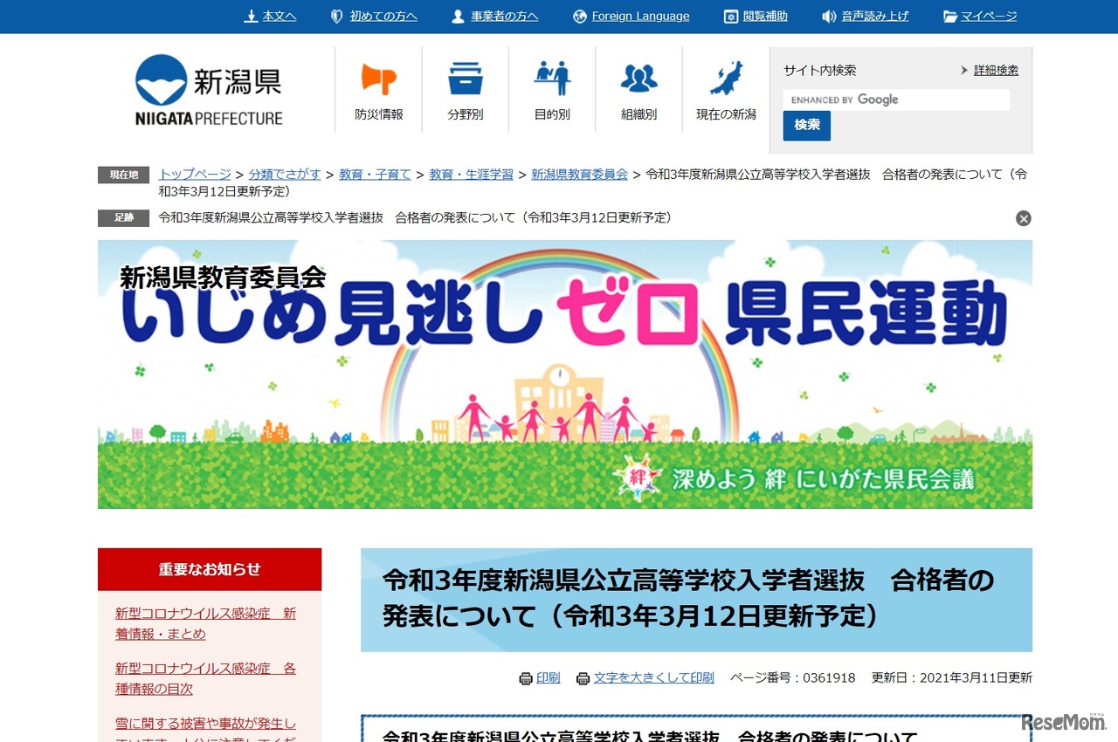Image resolution: width=1118 pixels, height=742 pixels.
Task: Open マイページ link
Action: coord(990,17)
